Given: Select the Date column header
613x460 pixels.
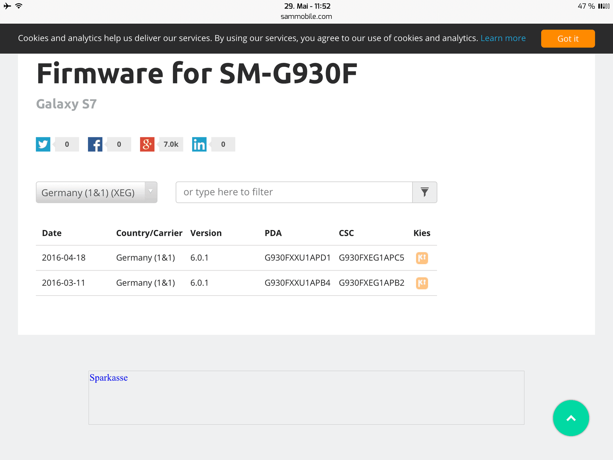Looking at the screenshot, I should [52, 233].
